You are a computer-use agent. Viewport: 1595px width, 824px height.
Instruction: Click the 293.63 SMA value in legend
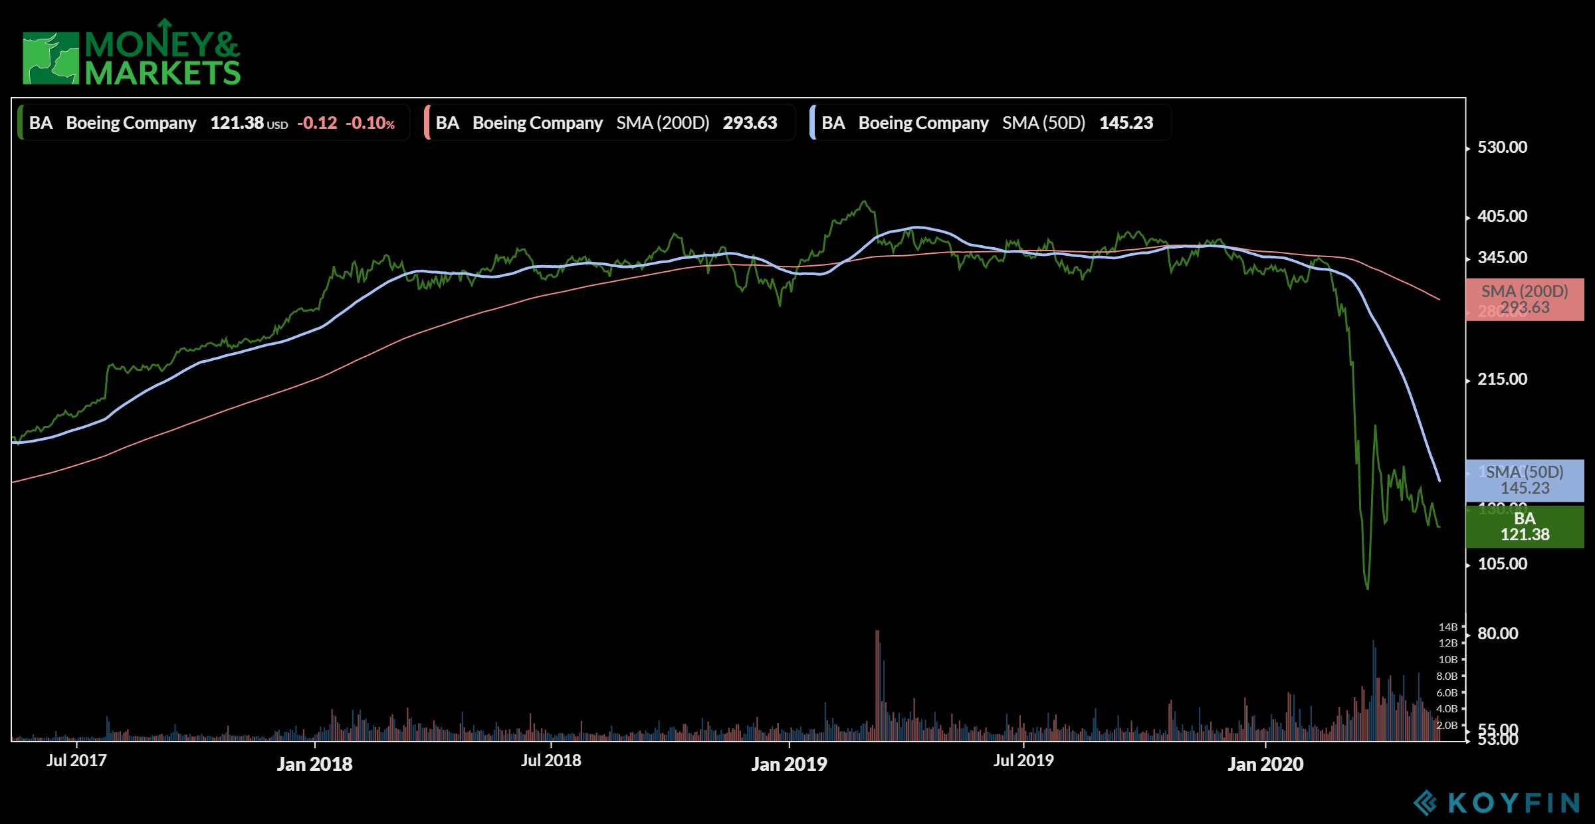pos(750,123)
